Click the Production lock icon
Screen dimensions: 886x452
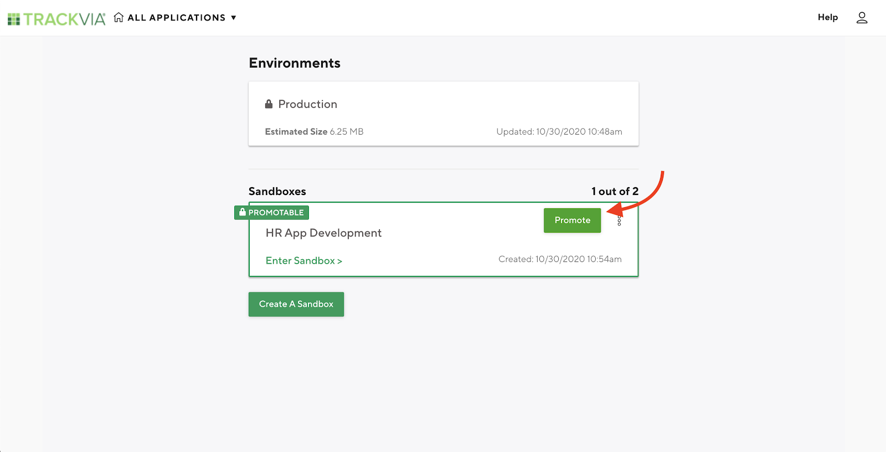[269, 104]
